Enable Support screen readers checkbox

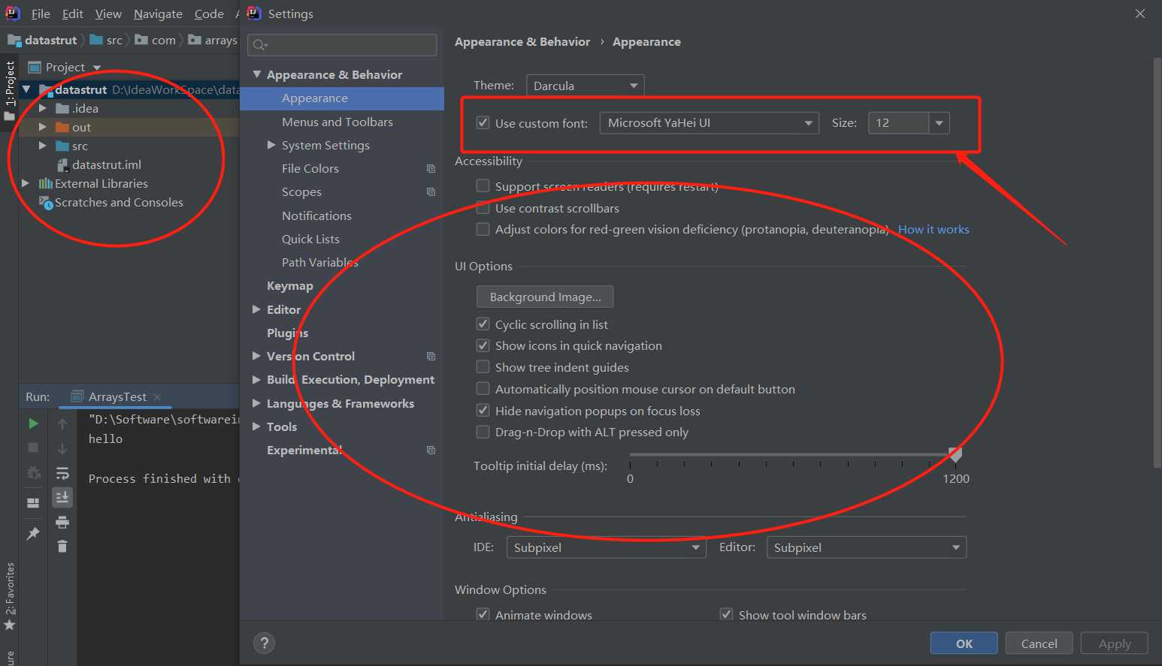483,186
